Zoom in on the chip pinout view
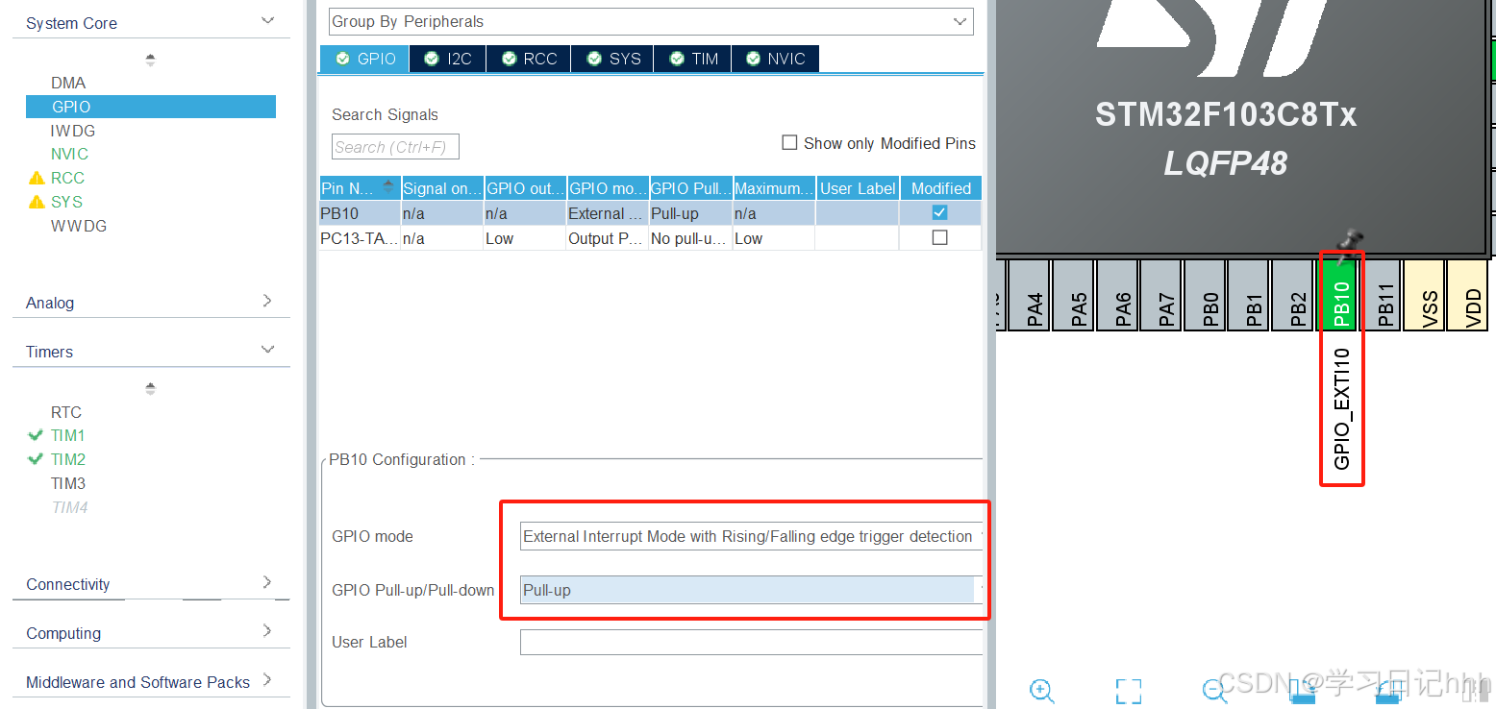This screenshot has width=1496, height=709. tap(1042, 690)
